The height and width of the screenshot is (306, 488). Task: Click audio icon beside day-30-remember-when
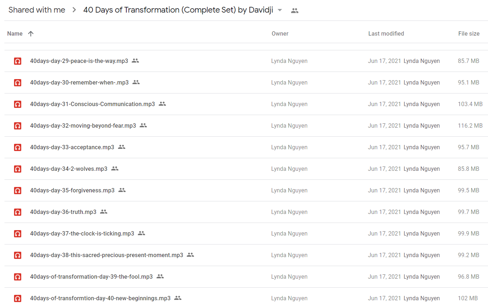pos(18,83)
